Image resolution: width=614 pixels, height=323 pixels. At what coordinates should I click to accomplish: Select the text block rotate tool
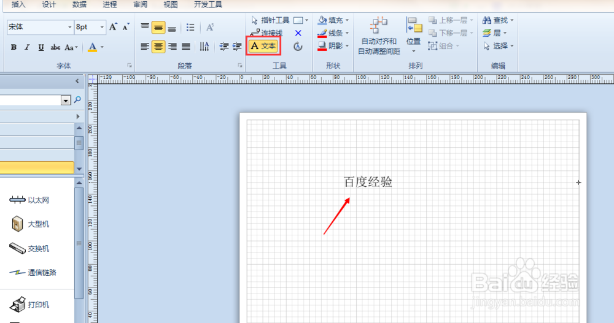298,46
